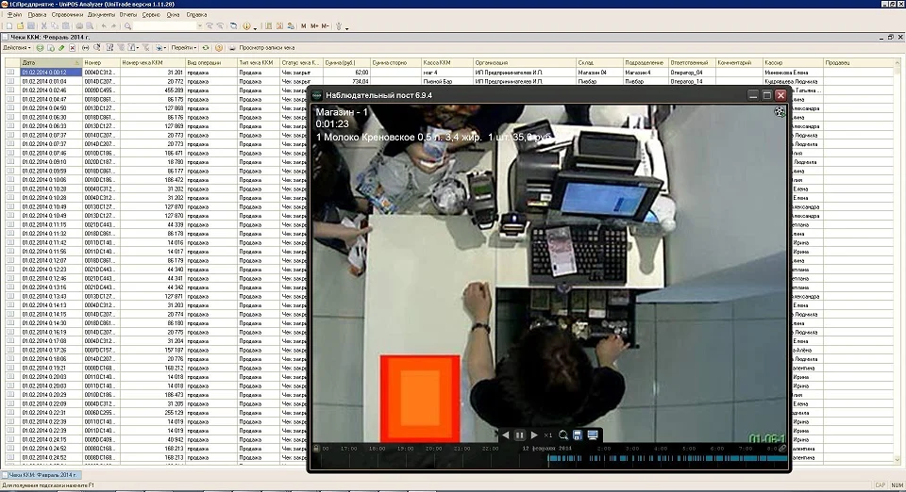Open the search combo box in main toolbar
This screenshot has width=906, height=492.
(x=165, y=26)
